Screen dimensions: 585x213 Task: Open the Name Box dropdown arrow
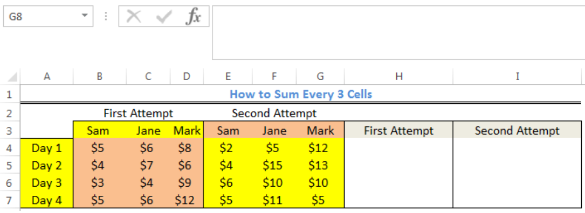coord(85,16)
